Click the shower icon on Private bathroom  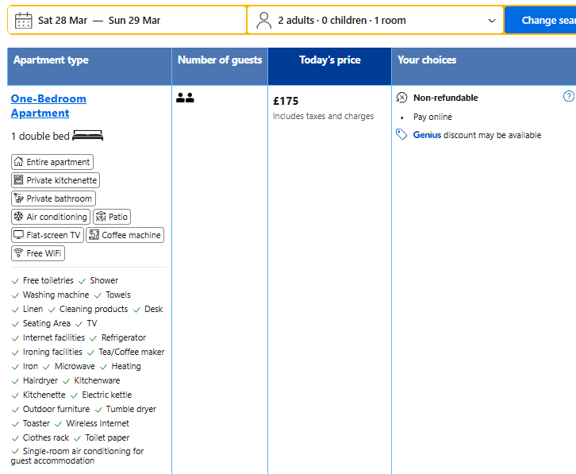coord(18,198)
